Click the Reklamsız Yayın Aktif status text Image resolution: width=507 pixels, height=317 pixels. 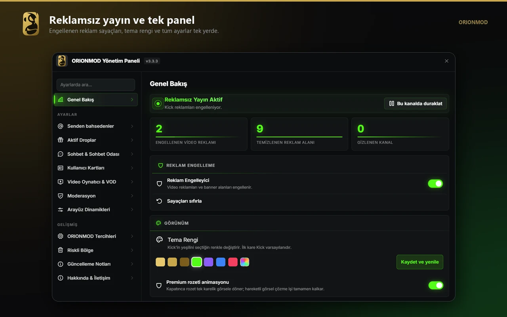point(193,100)
